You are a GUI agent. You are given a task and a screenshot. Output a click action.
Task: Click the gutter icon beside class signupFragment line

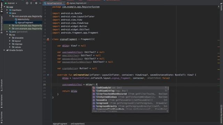(x=48, y=39)
